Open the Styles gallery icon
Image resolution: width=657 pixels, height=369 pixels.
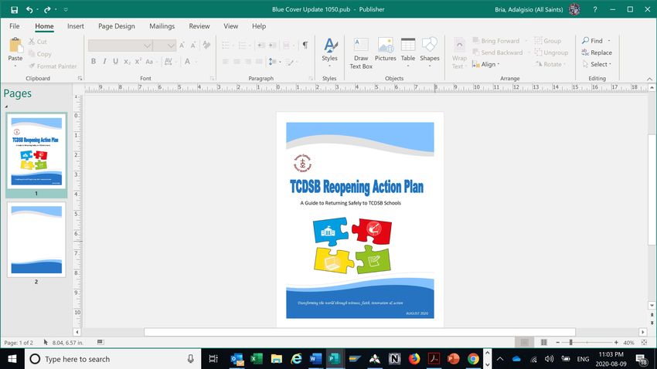pos(330,46)
